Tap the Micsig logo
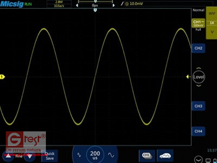The width and height of the screenshot is (217, 163). click(12, 4)
